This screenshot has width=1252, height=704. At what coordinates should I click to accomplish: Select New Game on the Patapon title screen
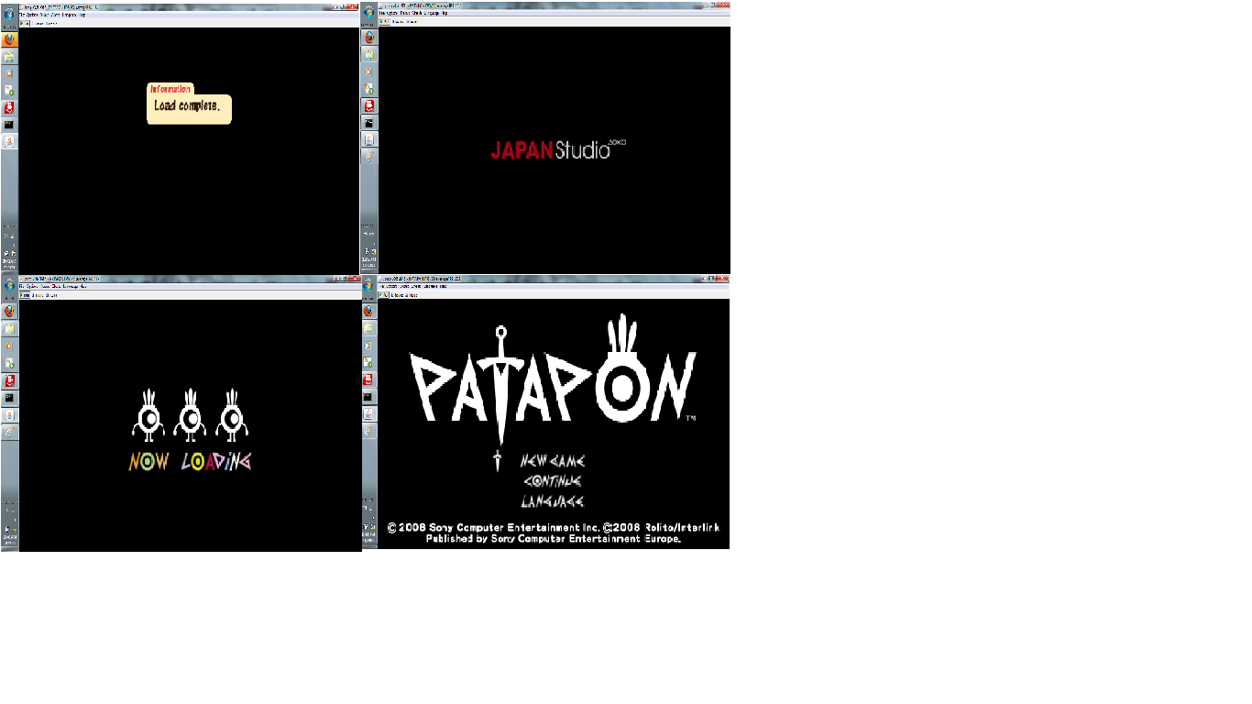click(x=553, y=461)
